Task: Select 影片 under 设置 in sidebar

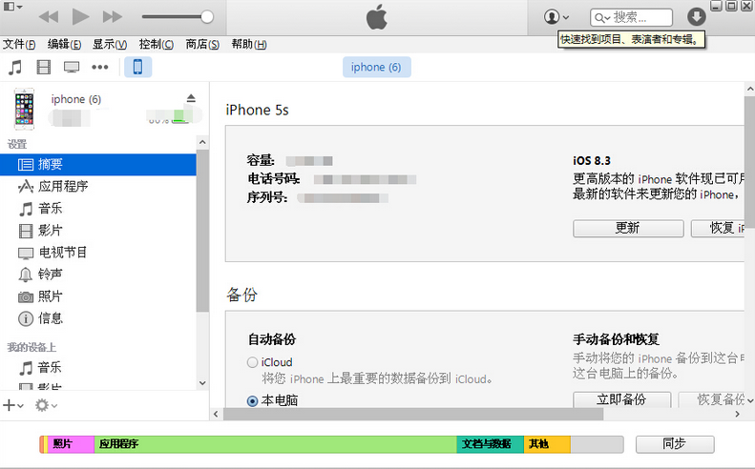Action: (x=98, y=231)
